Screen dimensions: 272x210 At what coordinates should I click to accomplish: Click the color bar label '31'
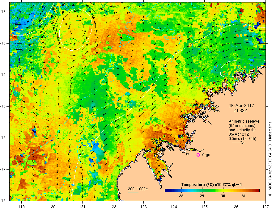point(244,196)
